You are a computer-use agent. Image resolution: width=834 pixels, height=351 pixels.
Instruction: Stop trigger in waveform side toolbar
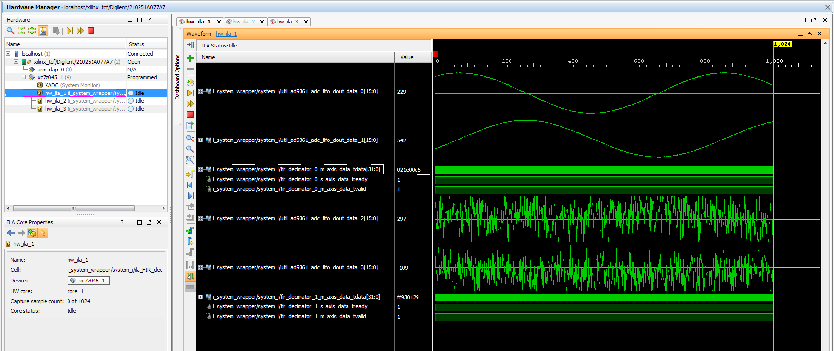[190, 115]
